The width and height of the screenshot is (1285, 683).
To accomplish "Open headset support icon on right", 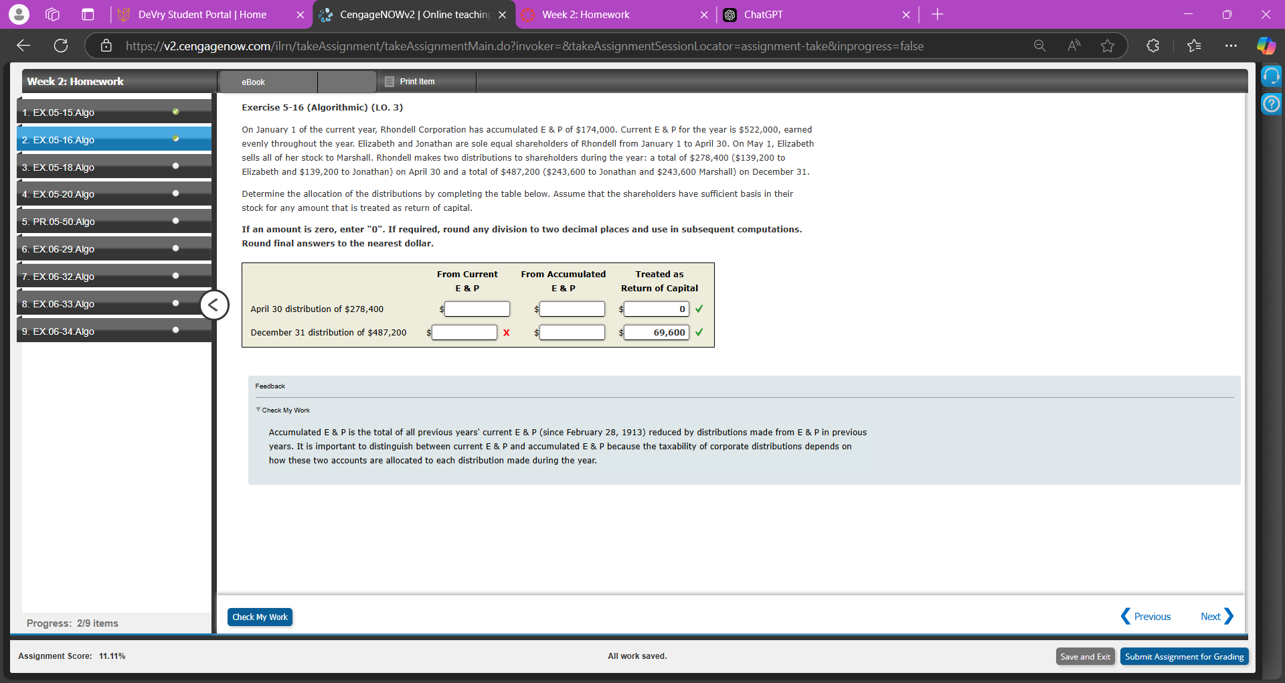I will tap(1271, 76).
